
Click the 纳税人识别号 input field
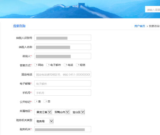(x=63, y=38)
